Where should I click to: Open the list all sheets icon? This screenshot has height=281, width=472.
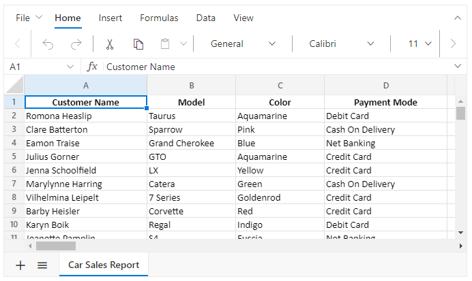[x=42, y=265]
